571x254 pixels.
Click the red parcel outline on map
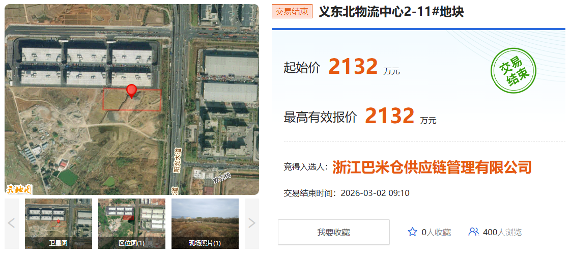tap(132, 99)
